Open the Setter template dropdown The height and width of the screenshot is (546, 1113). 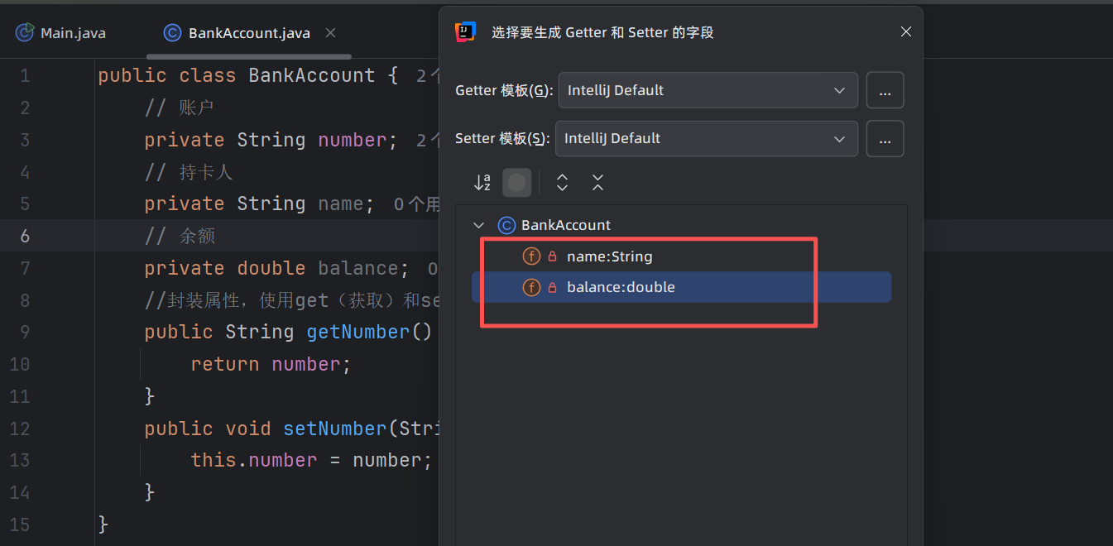(x=706, y=139)
